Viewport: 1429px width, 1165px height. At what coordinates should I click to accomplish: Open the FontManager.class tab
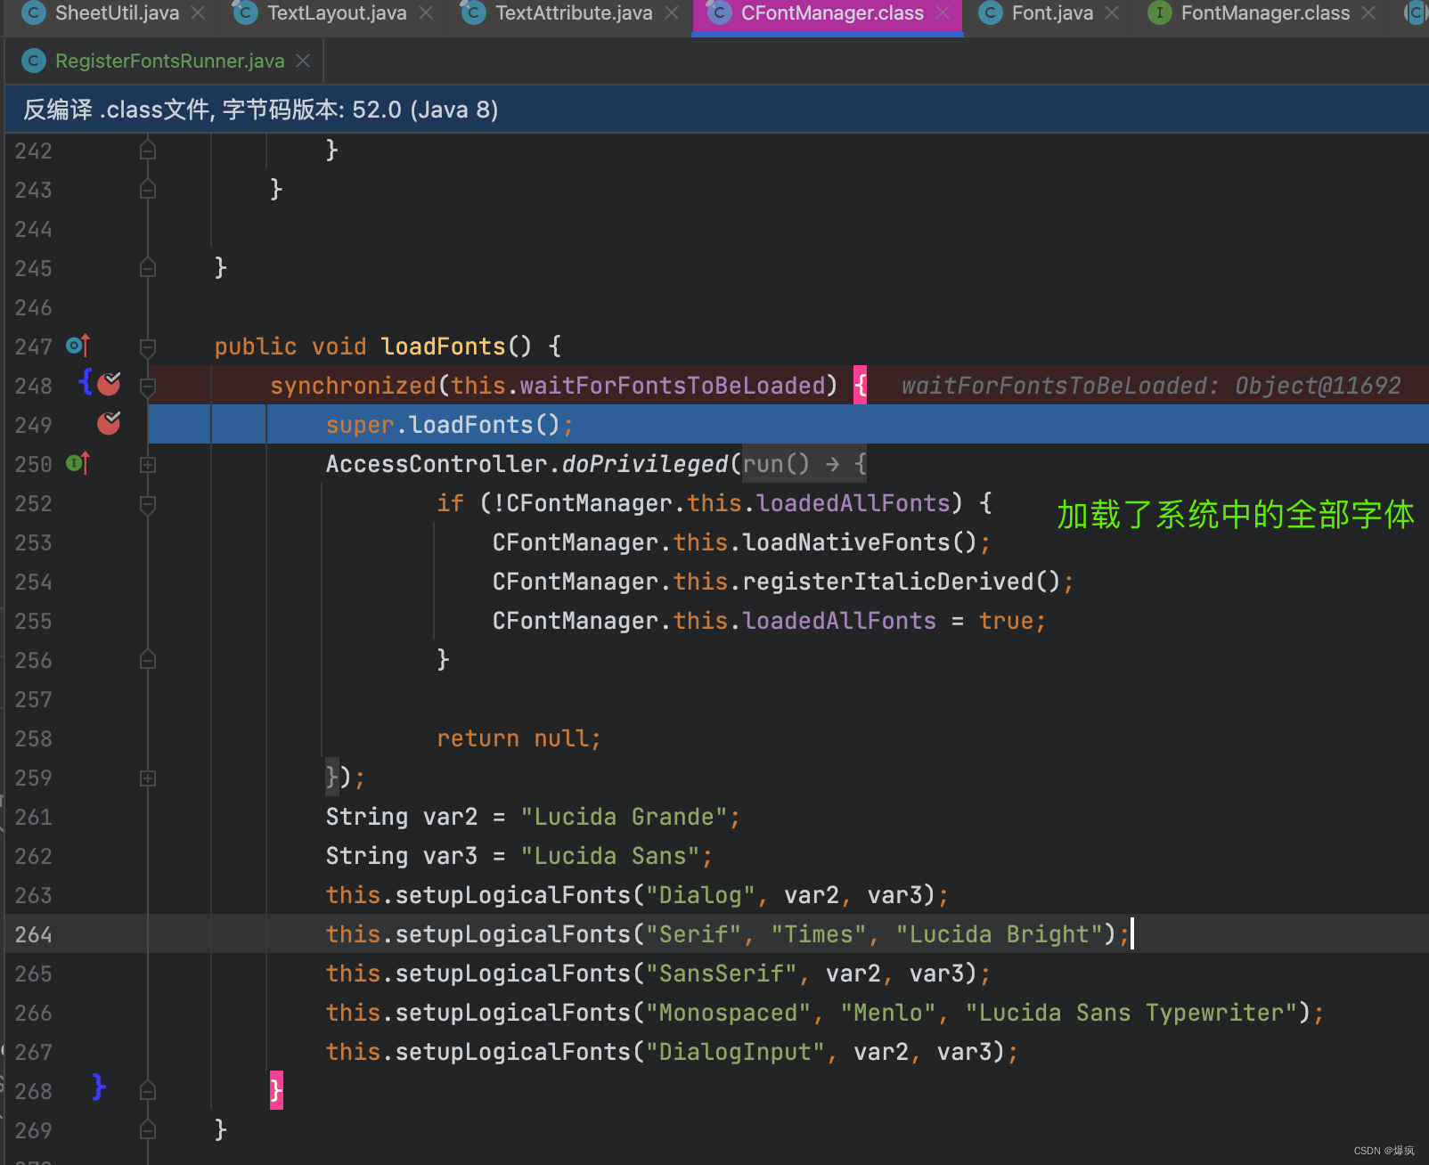coord(1265,13)
